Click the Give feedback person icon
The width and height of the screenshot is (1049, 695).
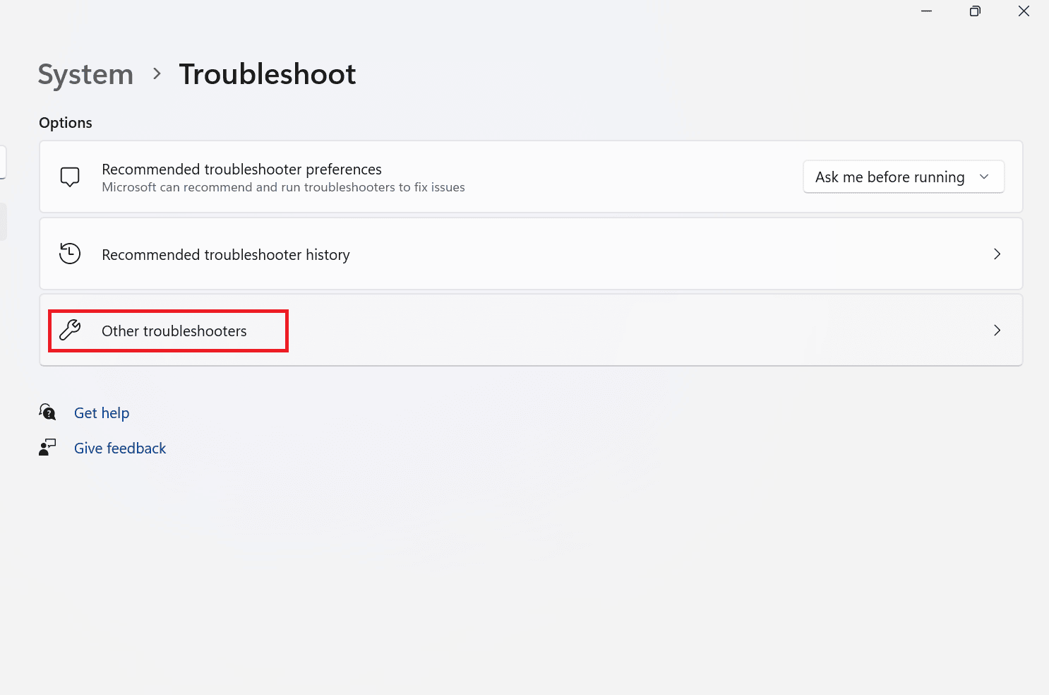click(x=47, y=447)
